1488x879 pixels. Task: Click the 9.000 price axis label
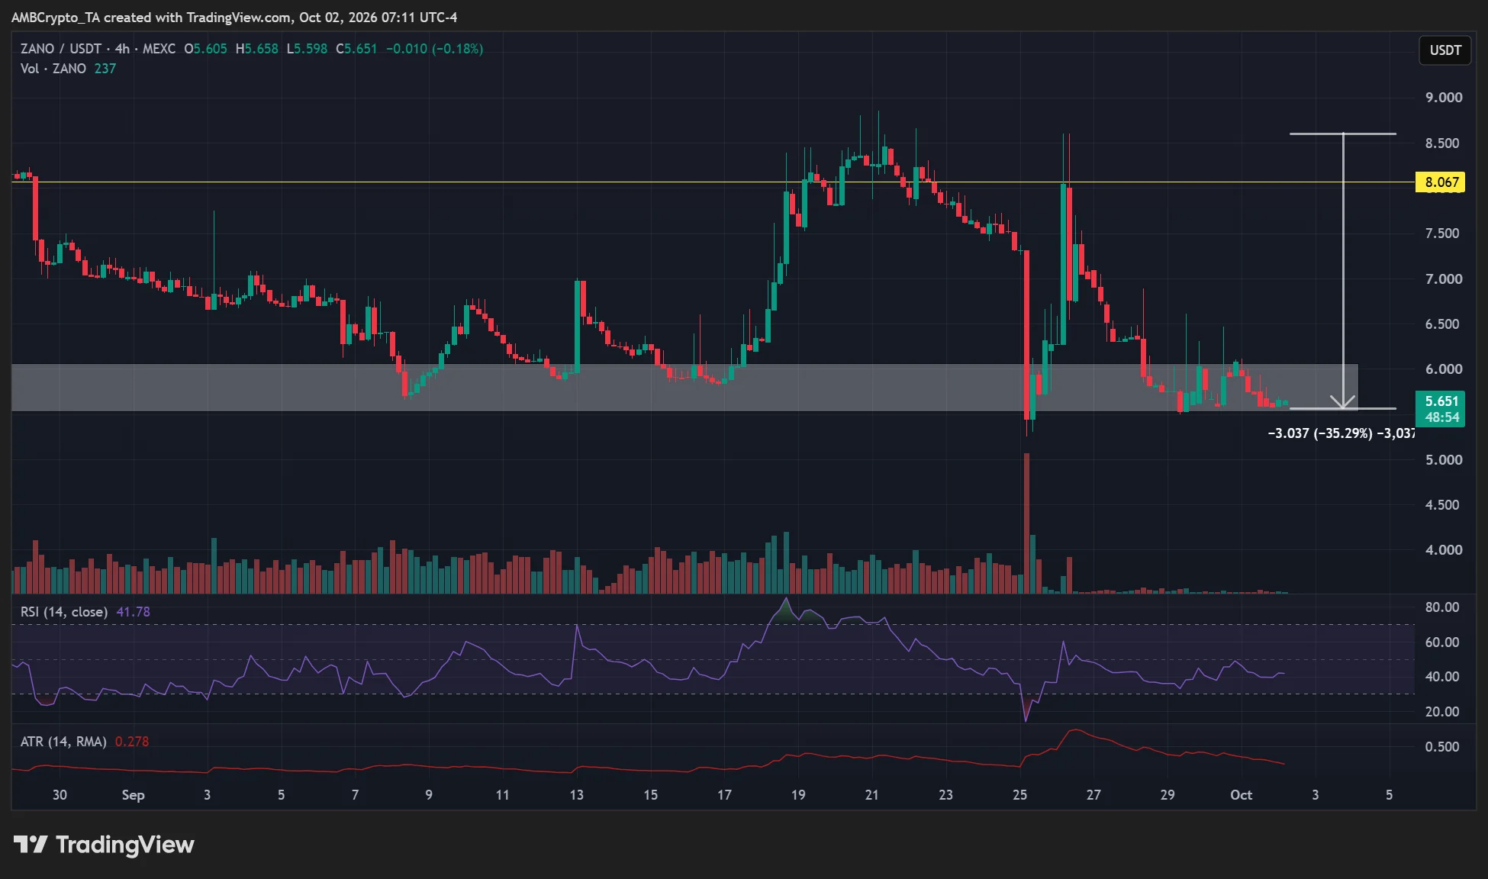click(x=1444, y=98)
